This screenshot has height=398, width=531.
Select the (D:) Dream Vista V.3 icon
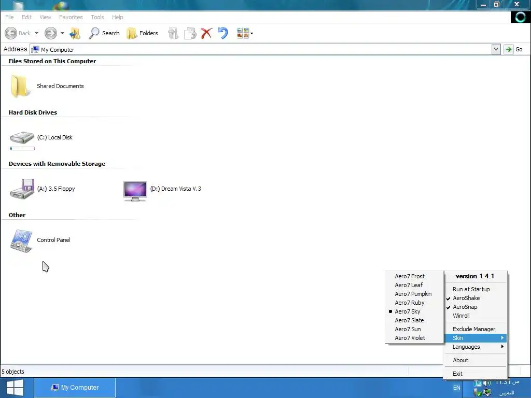135,191
